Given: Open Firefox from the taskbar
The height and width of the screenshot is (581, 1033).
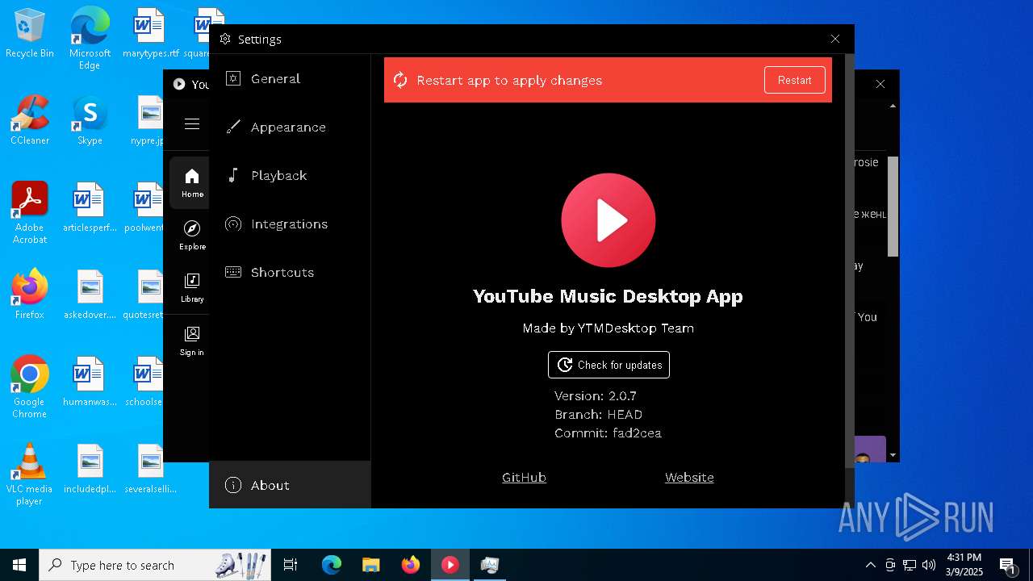Looking at the screenshot, I should [411, 565].
